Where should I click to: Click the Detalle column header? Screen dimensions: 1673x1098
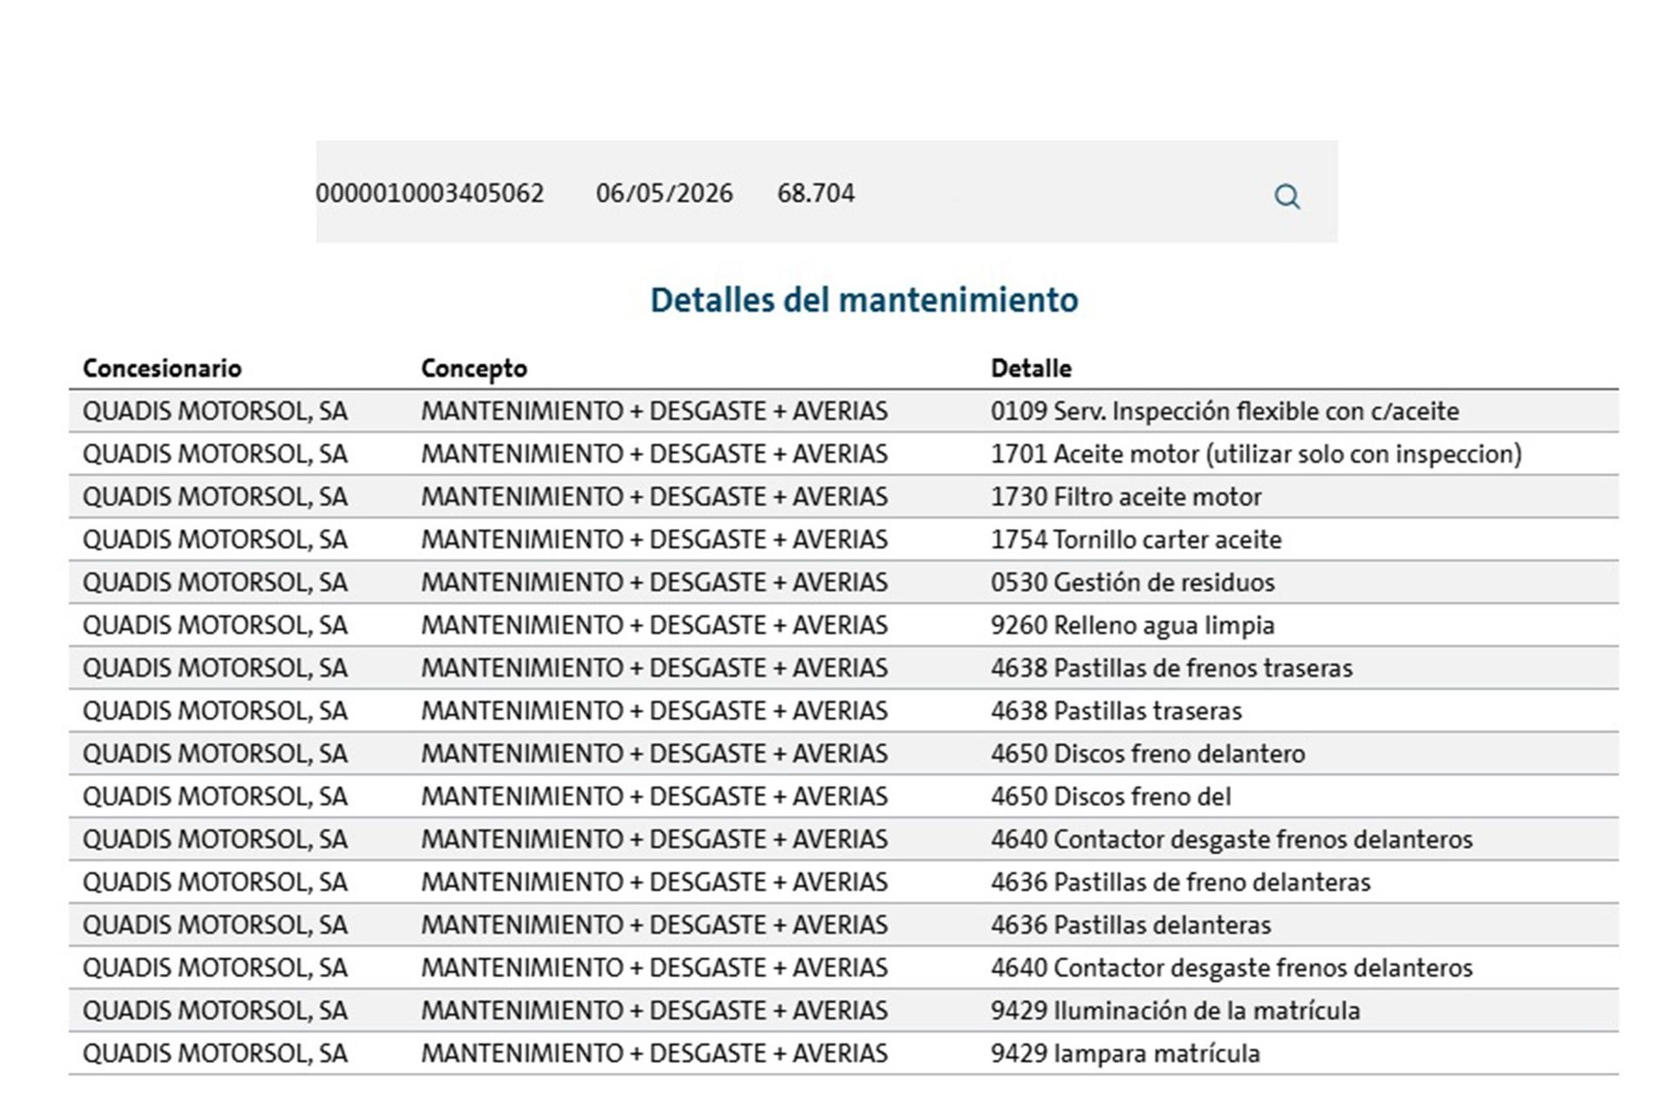[x=1031, y=368]
